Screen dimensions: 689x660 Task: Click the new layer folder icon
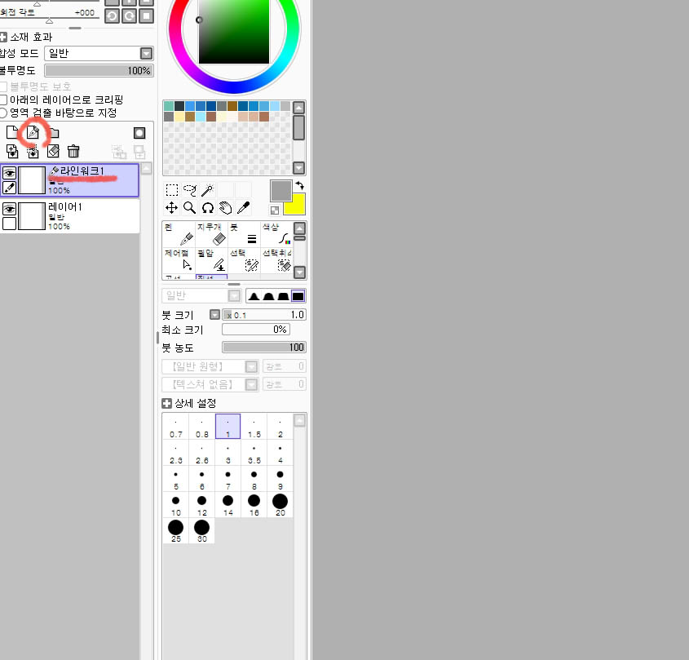click(x=53, y=132)
